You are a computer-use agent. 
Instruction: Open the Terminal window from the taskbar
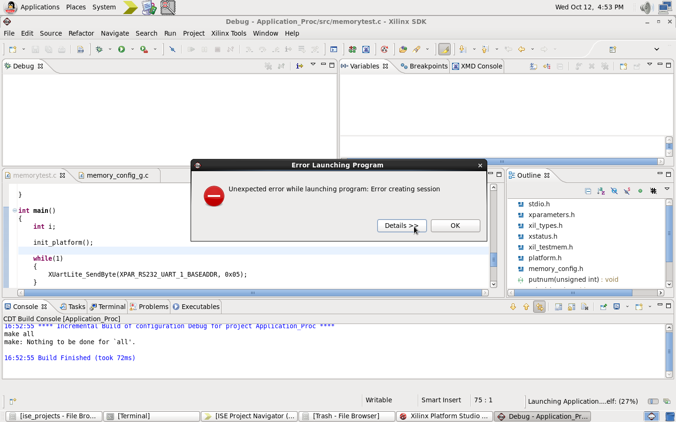coord(152,416)
